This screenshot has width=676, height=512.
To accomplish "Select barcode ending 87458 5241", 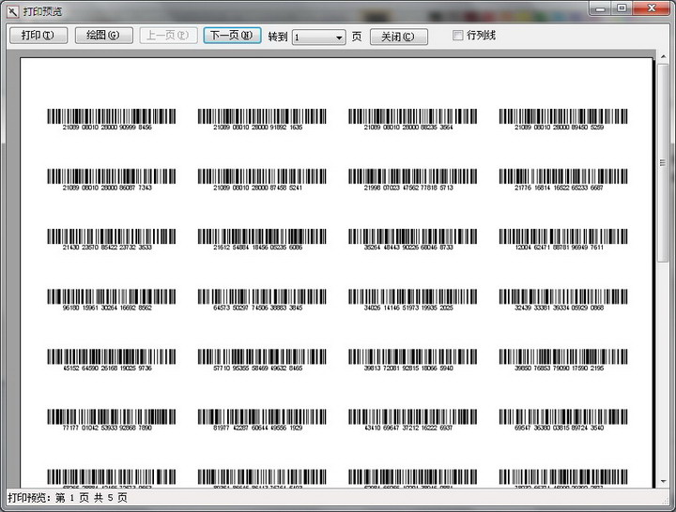I will click(x=262, y=179).
